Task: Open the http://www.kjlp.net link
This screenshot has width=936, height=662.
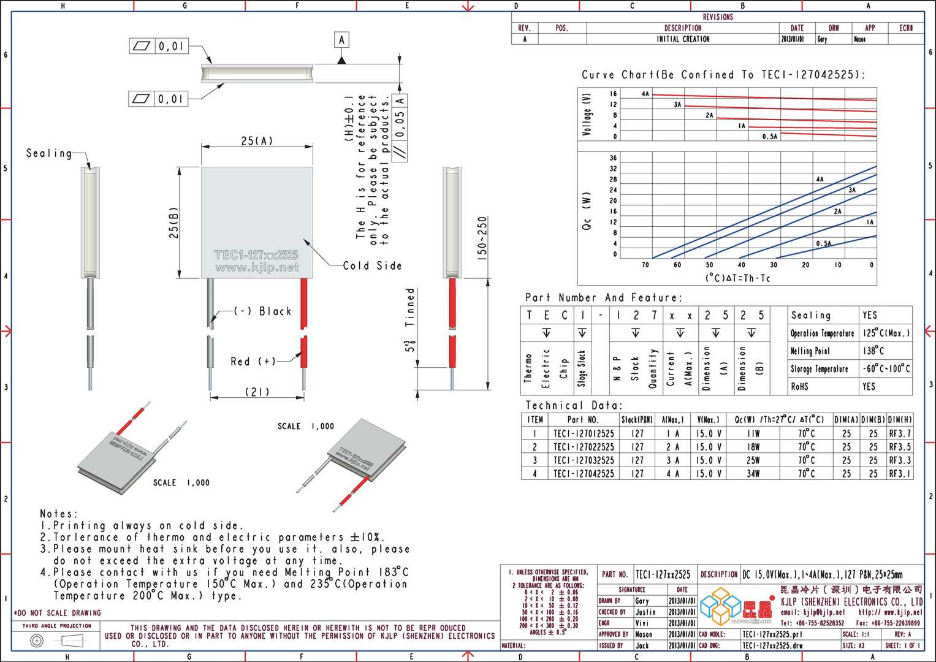Action: tap(890, 612)
